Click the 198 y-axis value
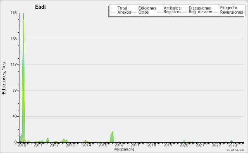Viewport: 248px width, 153px height. click(x=14, y=13)
